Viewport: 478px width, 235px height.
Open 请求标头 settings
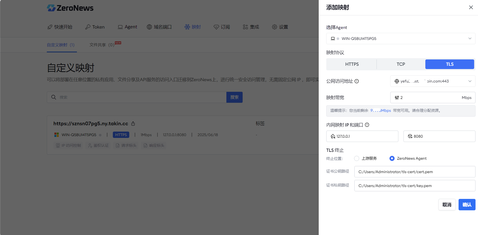coord(126,146)
